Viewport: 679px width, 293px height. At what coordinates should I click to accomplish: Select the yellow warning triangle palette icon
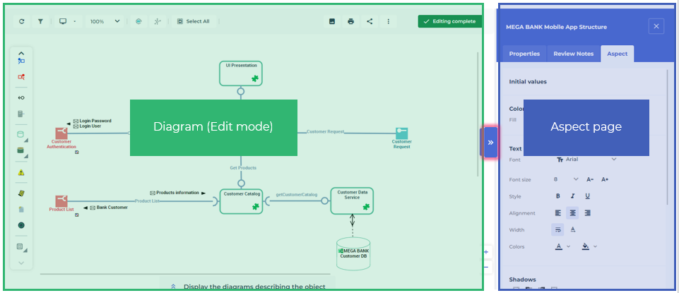[20, 172]
